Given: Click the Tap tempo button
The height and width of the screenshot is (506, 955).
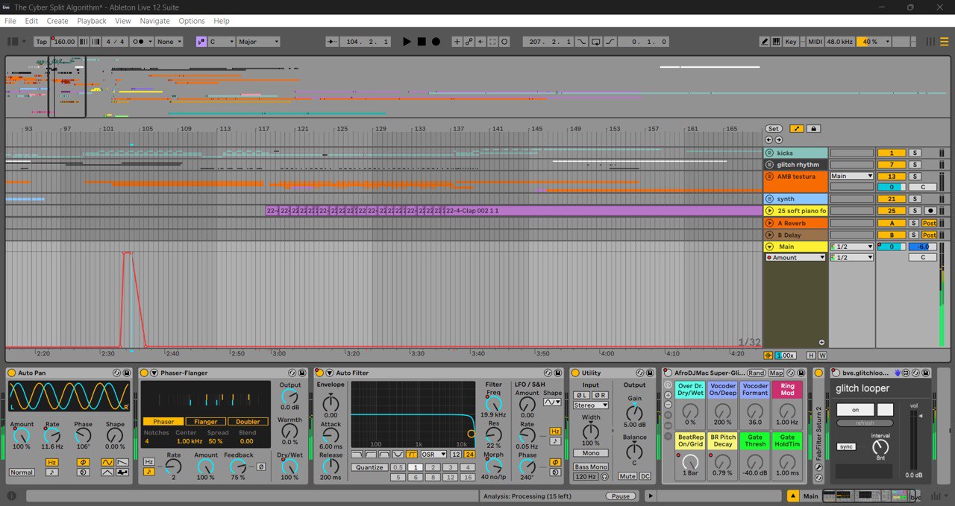Looking at the screenshot, I should point(42,42).
